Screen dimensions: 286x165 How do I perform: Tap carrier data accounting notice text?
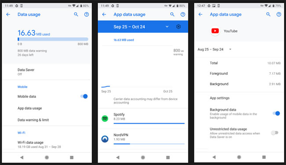tap(145, 101)
